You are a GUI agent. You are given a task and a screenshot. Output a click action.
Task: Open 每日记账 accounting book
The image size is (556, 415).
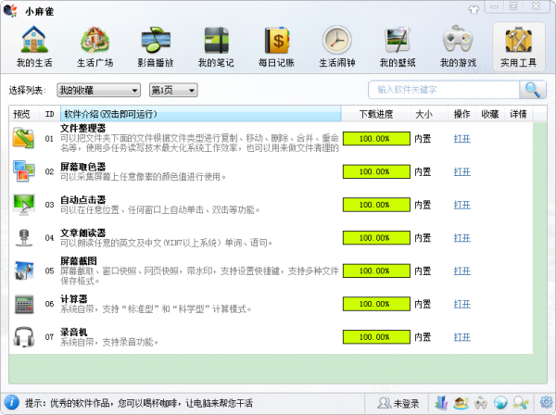[276, 47]
